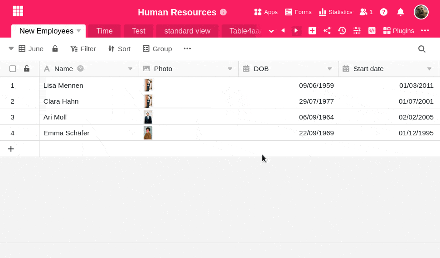Open the help question mark icon
This screenshot has width=440, height=258.
(384, 12)
